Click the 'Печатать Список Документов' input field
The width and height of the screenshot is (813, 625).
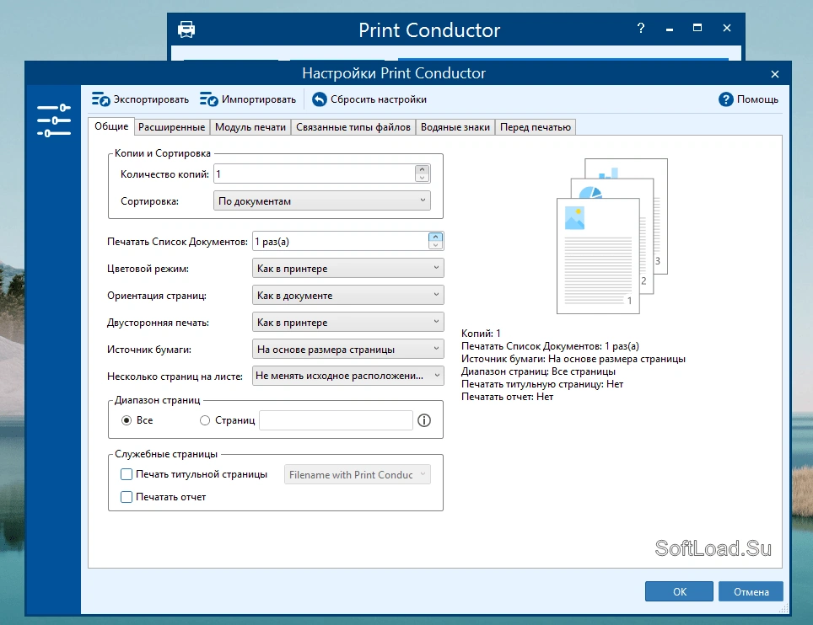coord(341,241)
